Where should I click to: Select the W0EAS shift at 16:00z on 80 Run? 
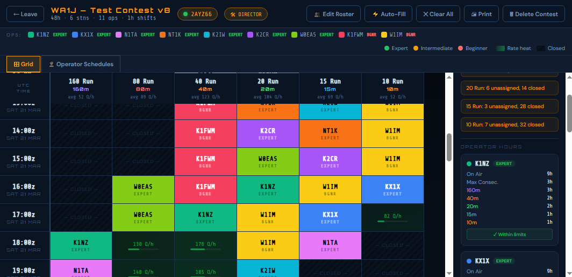144,189
